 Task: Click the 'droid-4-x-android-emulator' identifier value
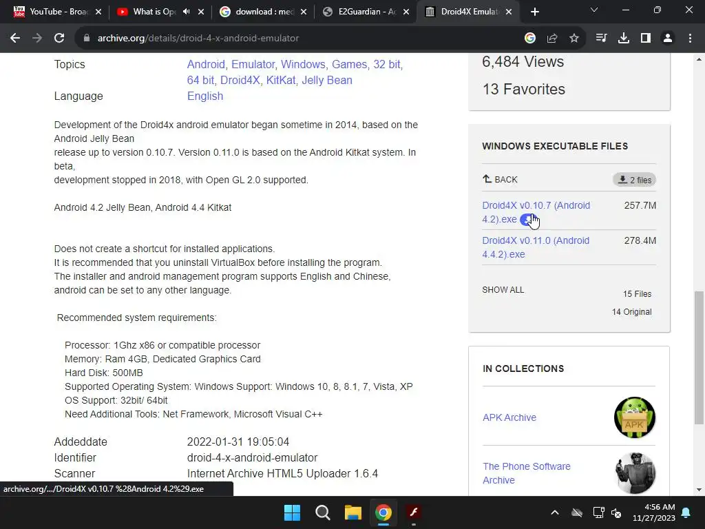coord(252,457)
